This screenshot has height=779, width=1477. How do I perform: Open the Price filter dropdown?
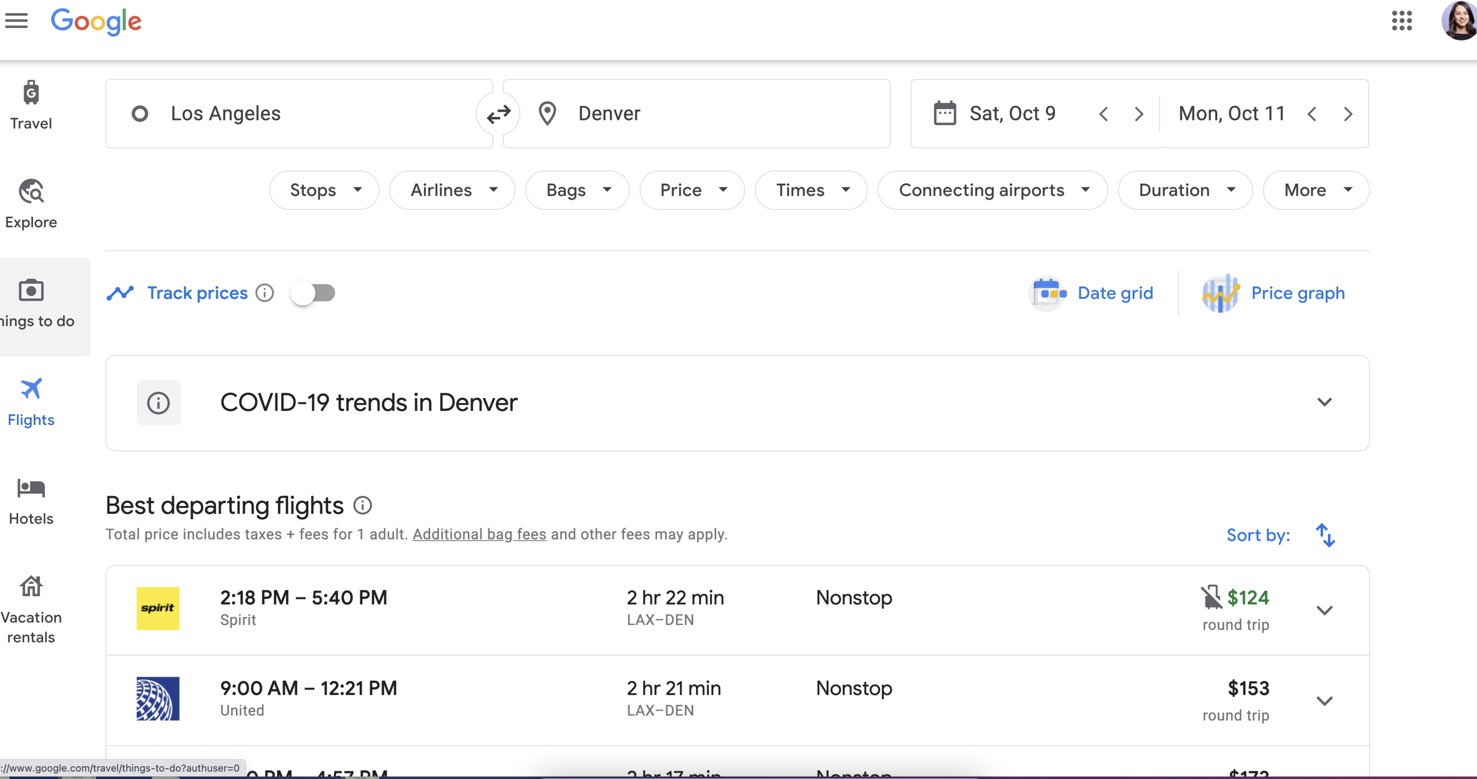[x=692, y=190]
